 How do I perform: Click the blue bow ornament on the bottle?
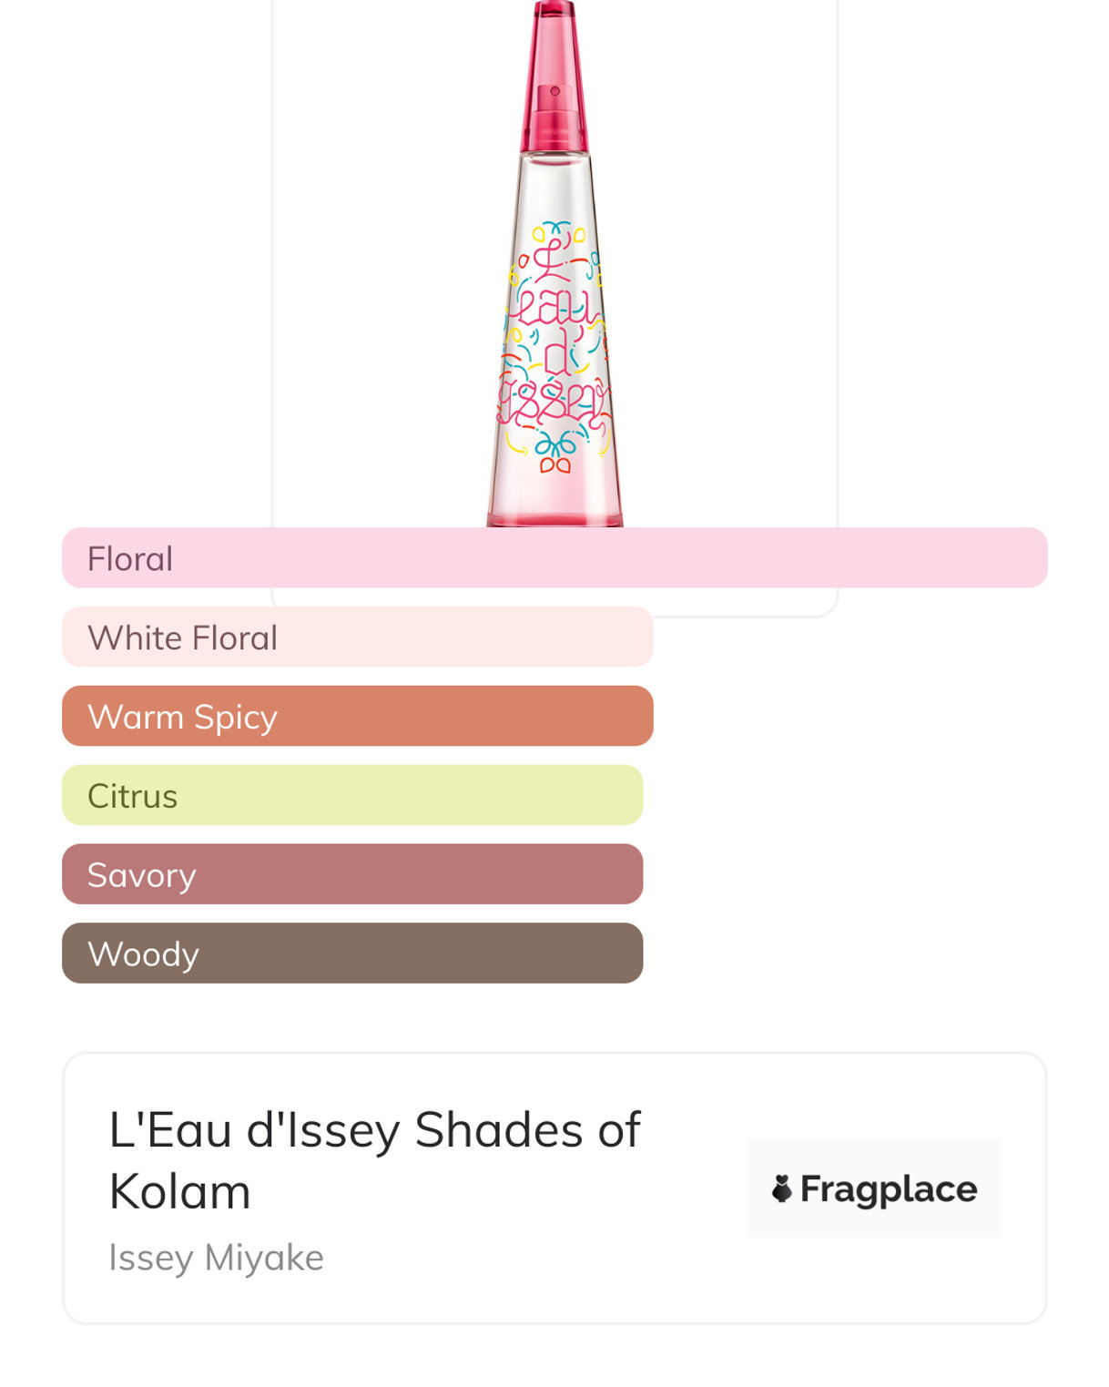[555, 444]
